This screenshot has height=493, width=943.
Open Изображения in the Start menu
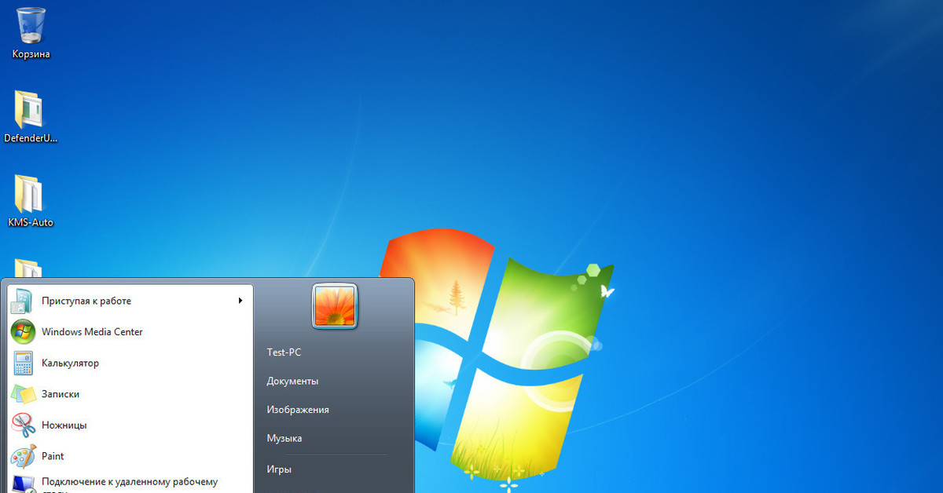click(298, 410)
